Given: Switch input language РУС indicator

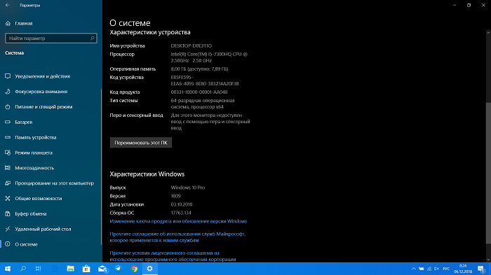Looking at the screenshot, I should 446,269.
